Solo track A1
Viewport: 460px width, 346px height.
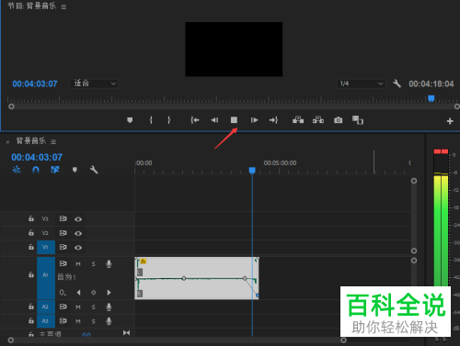(x=93, y=264)
